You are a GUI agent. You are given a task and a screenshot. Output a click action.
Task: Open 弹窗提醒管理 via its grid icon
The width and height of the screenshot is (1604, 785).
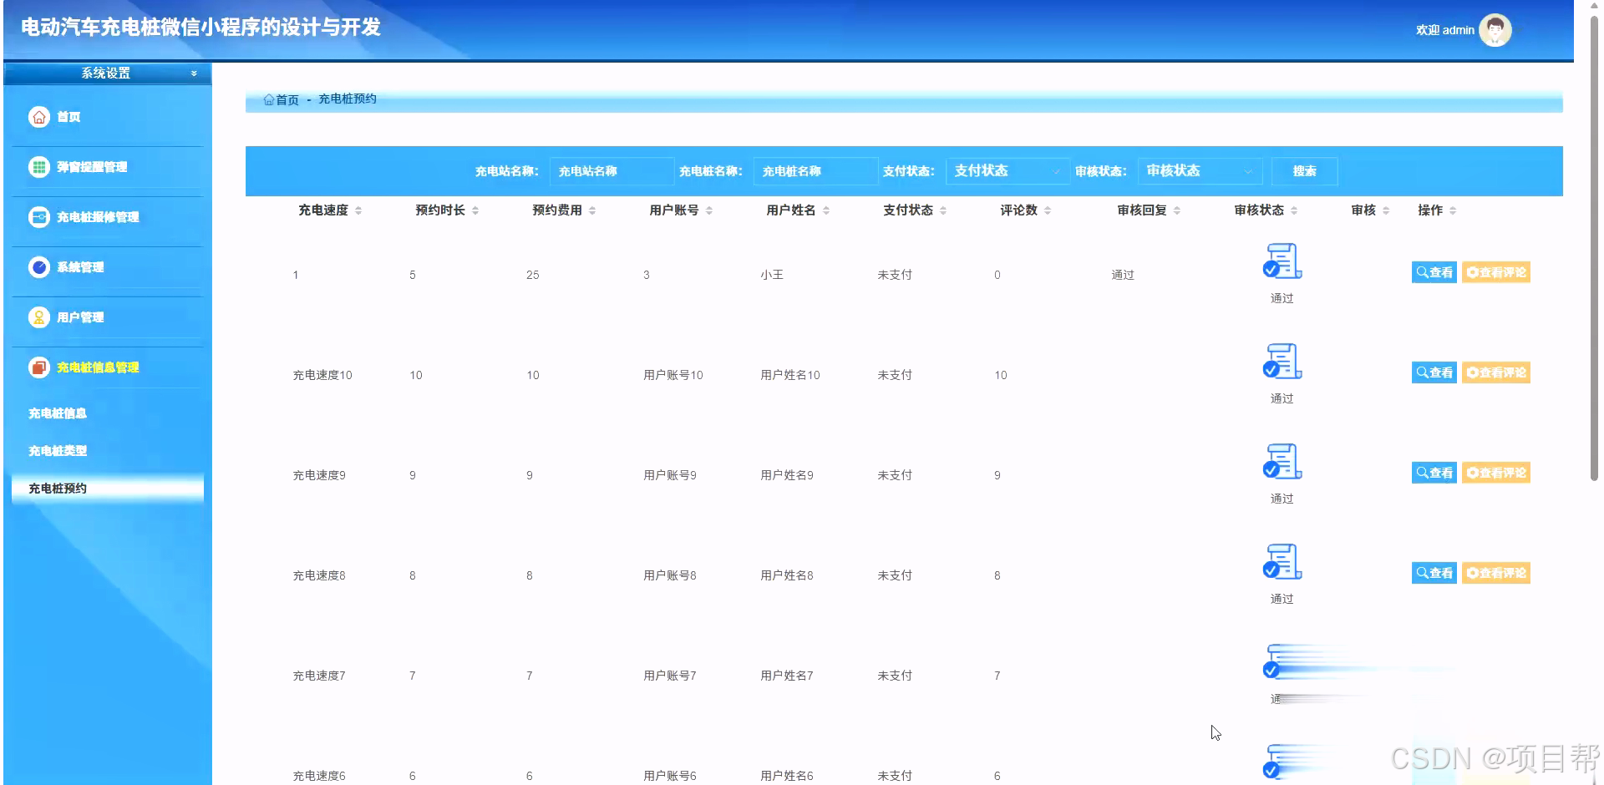tap(38, 167)
